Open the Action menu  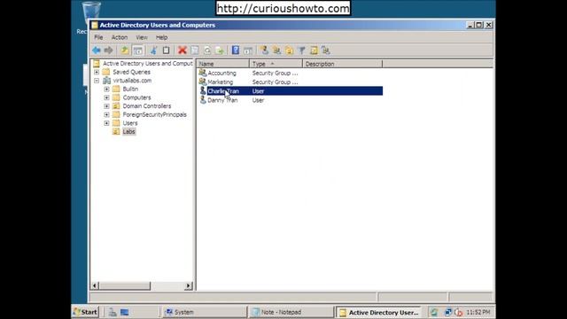click(120, 37)
